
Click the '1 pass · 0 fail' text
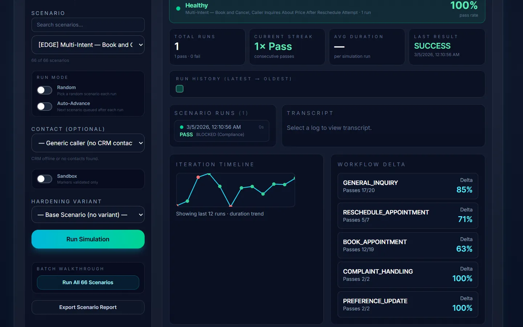tap(187, 56)
